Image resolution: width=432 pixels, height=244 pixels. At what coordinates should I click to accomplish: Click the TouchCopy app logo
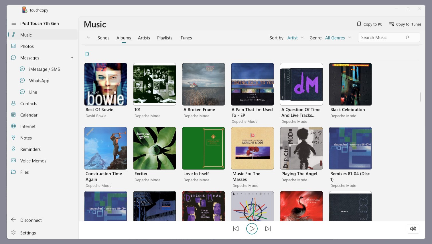[25, 10]
